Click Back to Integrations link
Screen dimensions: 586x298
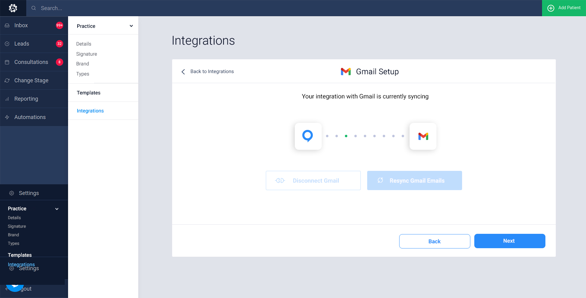click(x=212, y=71)
